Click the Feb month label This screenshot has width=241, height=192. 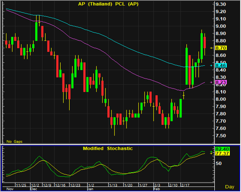pos(157,189)
